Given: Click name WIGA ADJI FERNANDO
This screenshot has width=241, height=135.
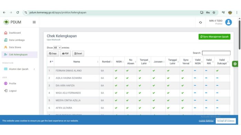Looking at the screenshot, I should point(68,93).
